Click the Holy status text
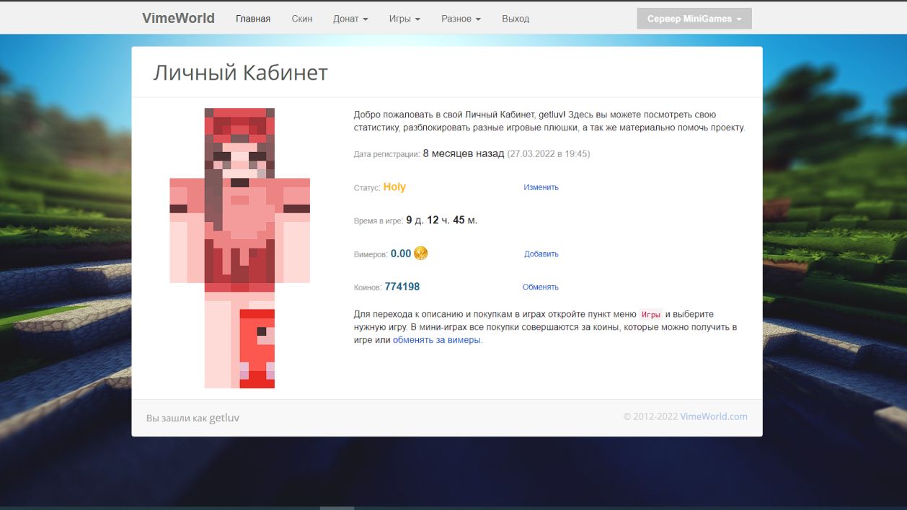The height and width of the screenshot is (510, 907). click(x=394, y=187)
